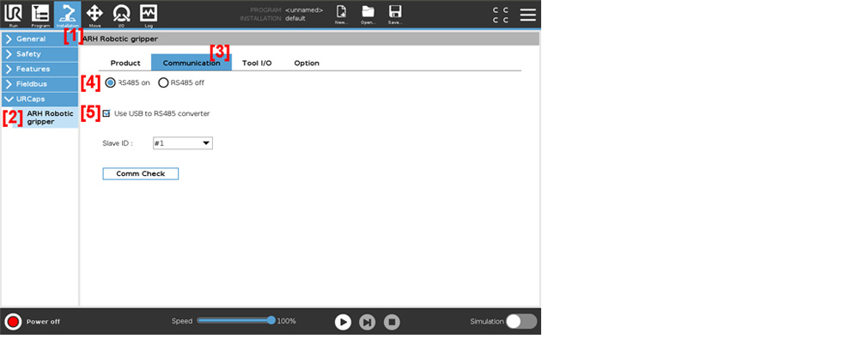Create a New program file
859x339 pixels.
(341, 15)
